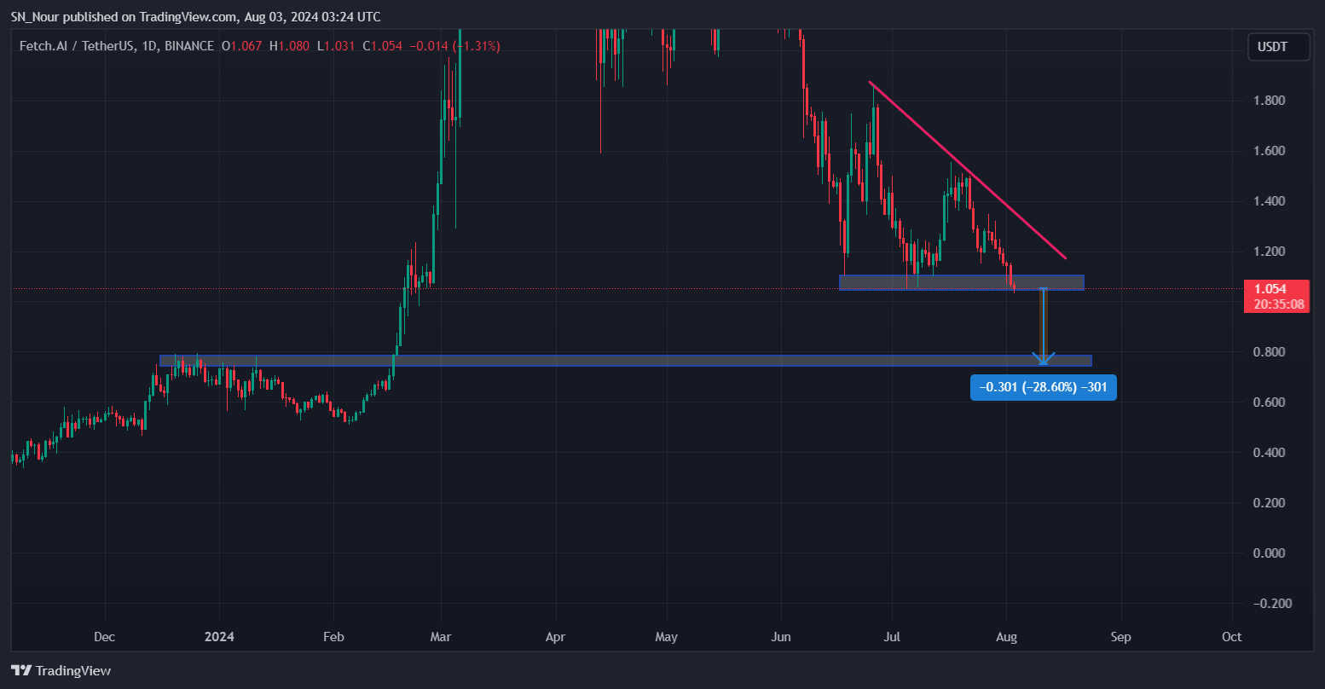This screenshot has width=1325, height=689.
Task: Click the TradingView logo icon
Action: click(21, 670)
